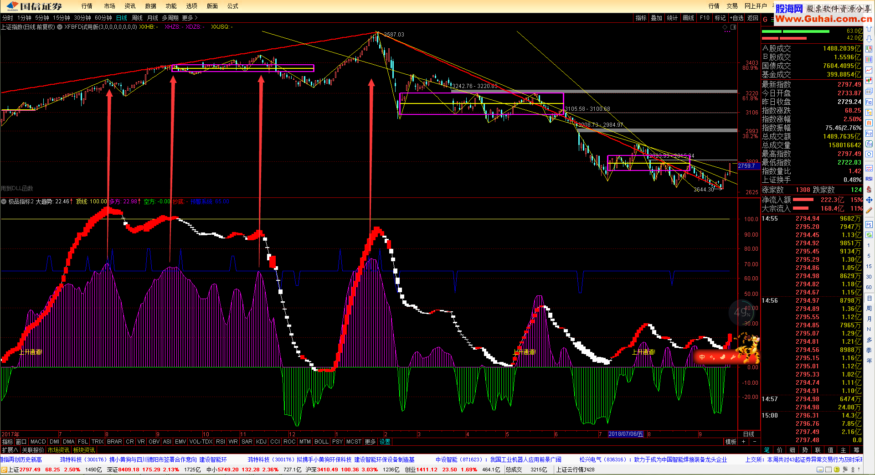Select the pencil drawing tool icon

(x=869, y=210)
